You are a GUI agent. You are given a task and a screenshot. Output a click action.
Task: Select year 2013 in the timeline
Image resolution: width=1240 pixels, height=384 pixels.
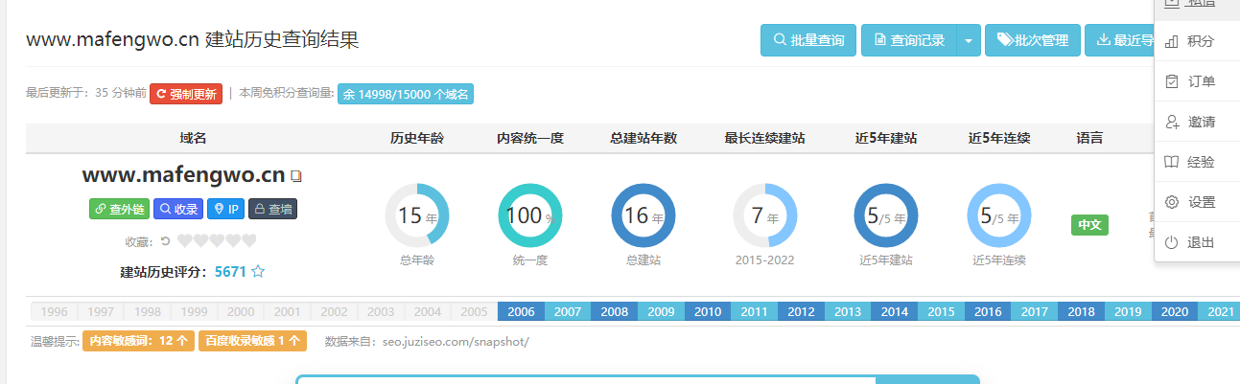click(848, 311)
